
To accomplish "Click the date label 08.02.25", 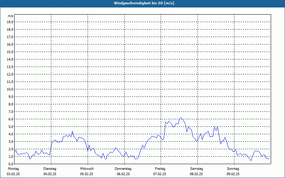I will tap(196, 174).
